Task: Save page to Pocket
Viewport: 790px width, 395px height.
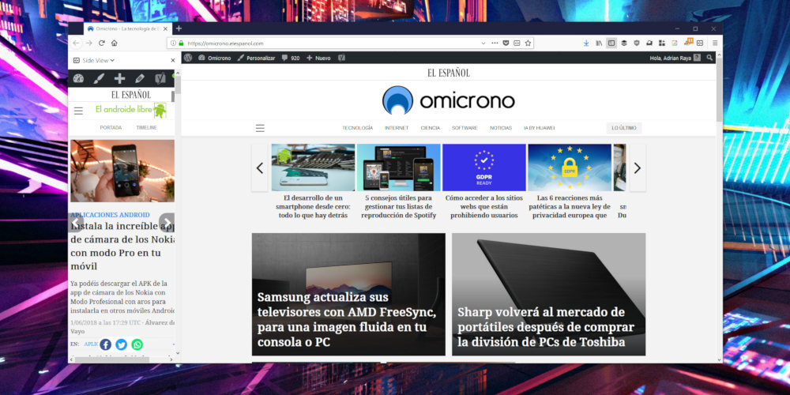Action: pos(506,43)
